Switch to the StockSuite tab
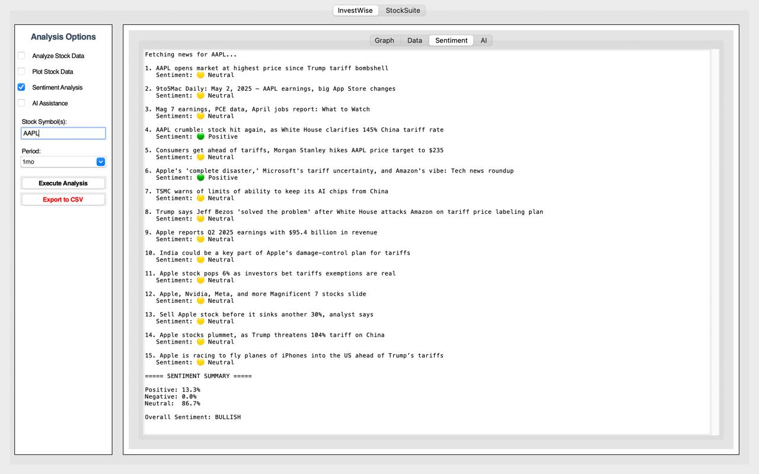759x474 pixels. coord(403,11)
